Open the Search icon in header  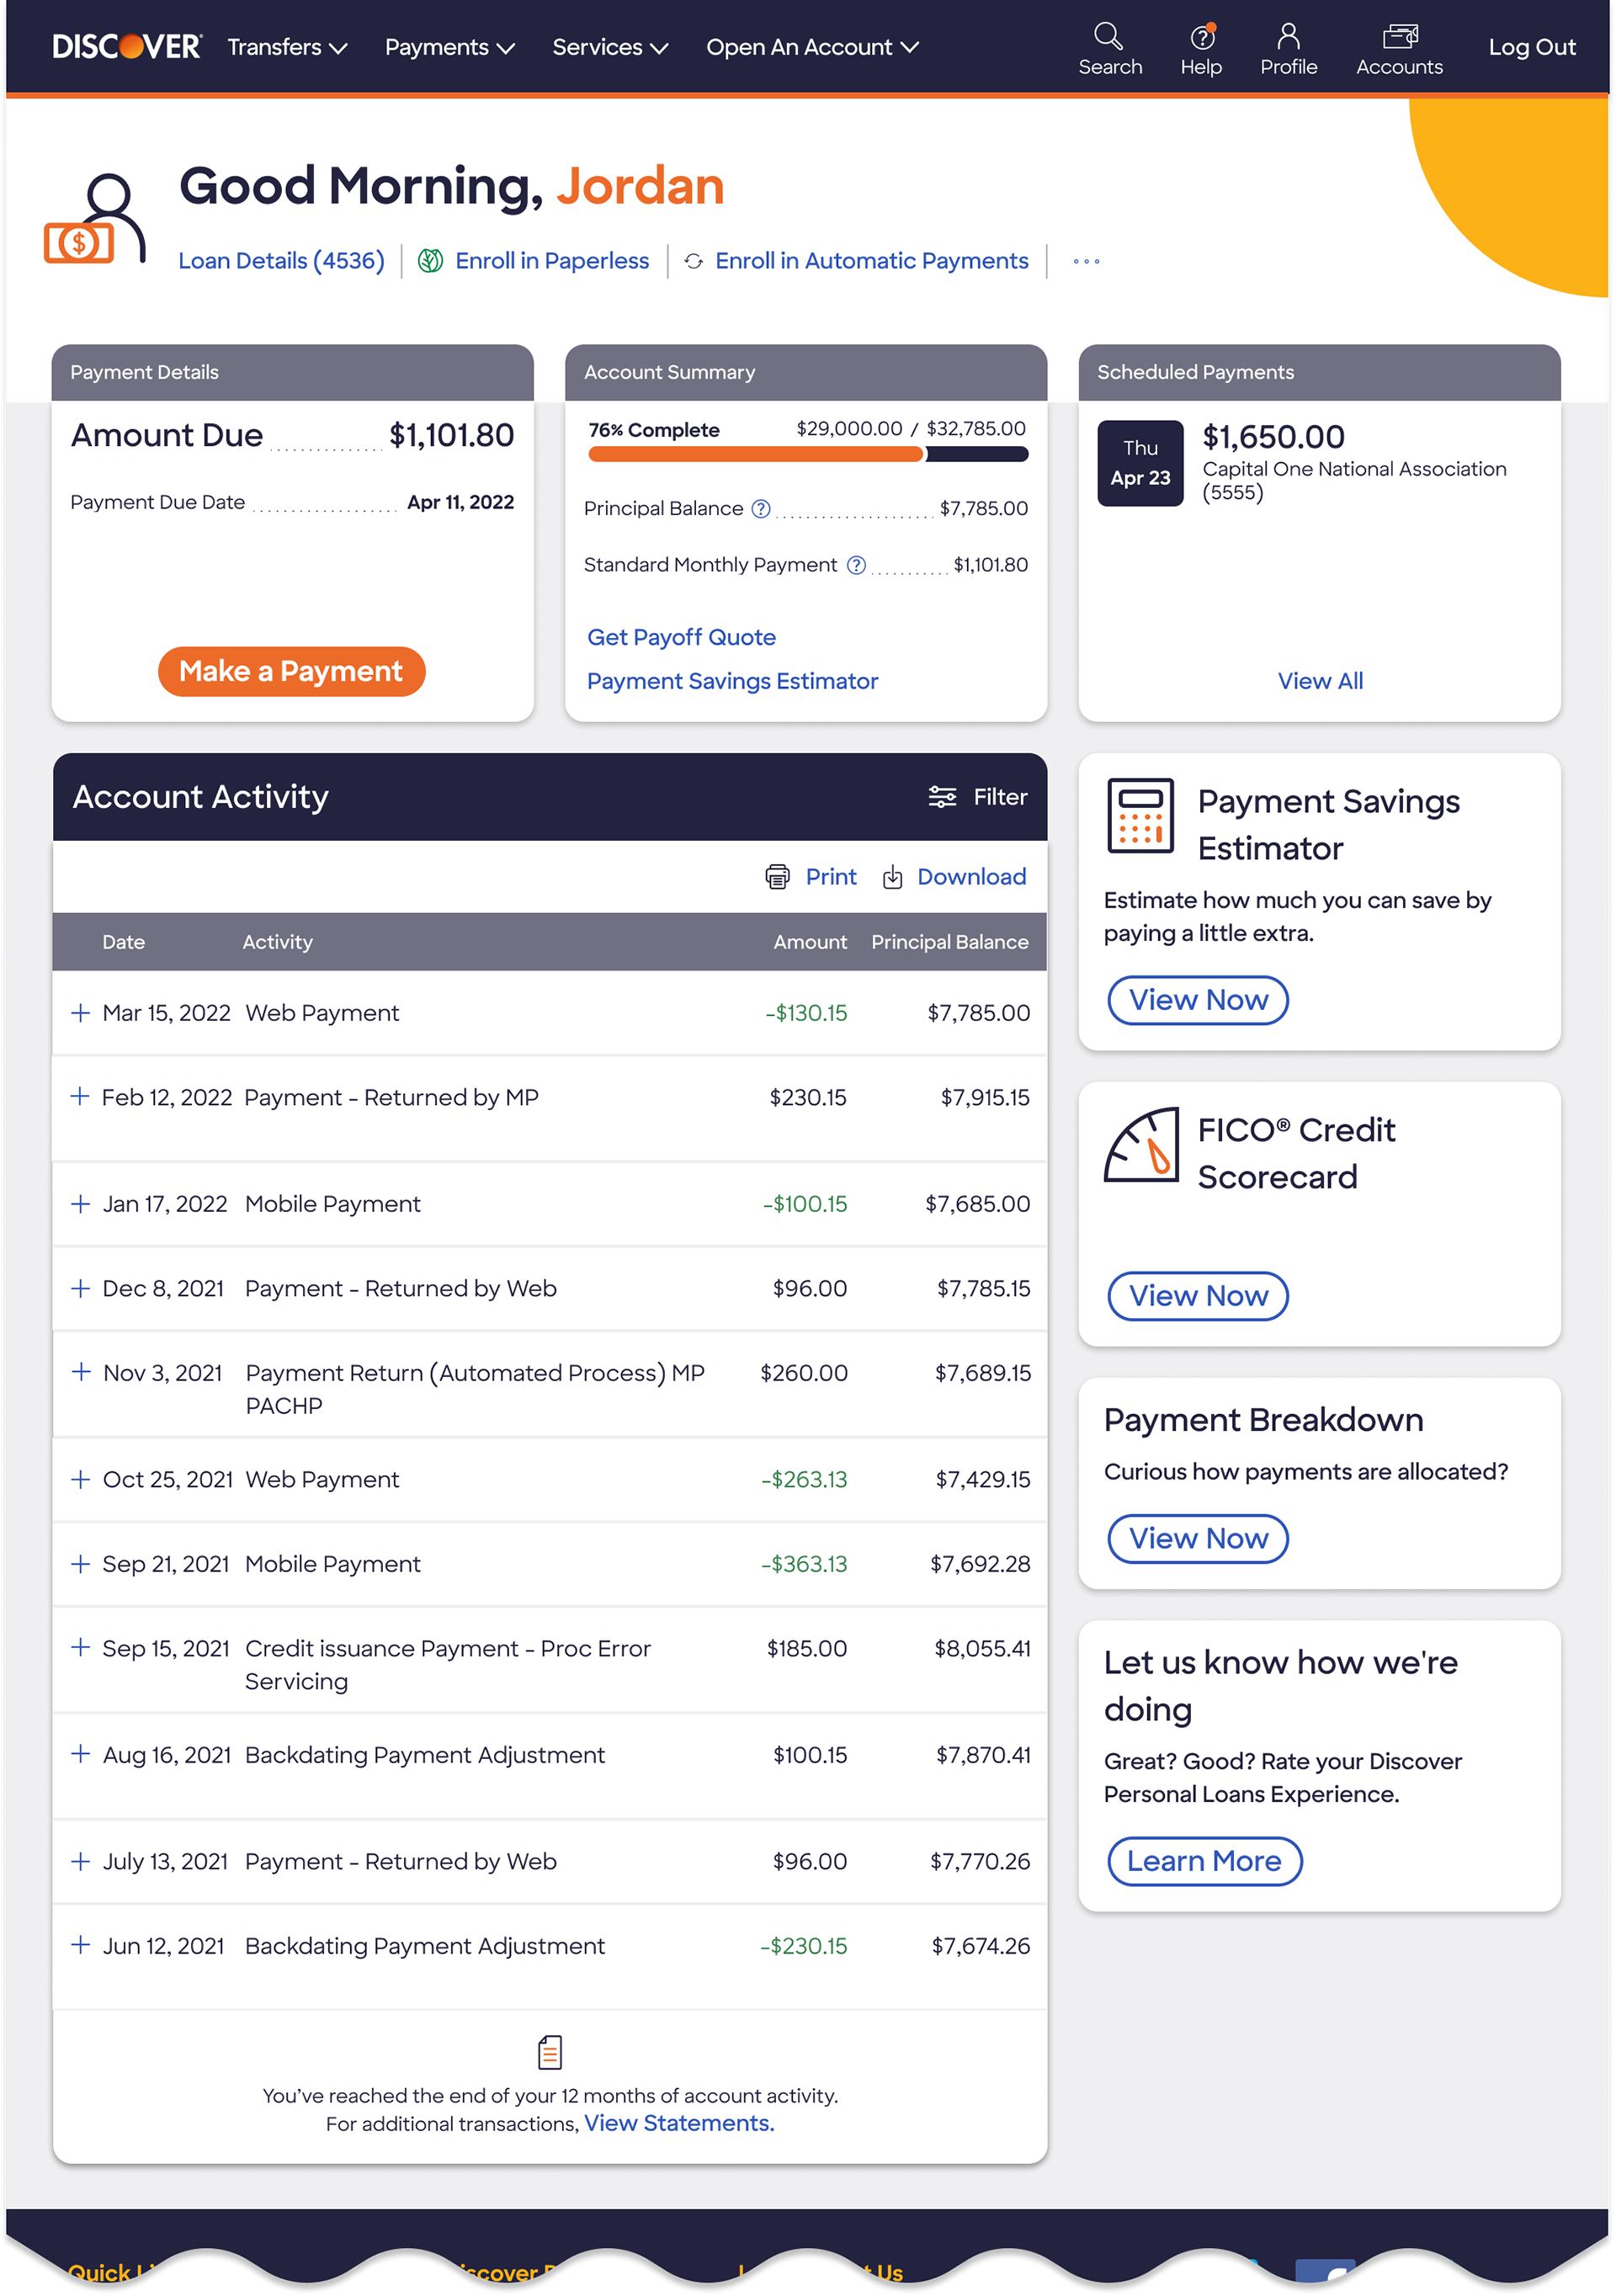1108,36
